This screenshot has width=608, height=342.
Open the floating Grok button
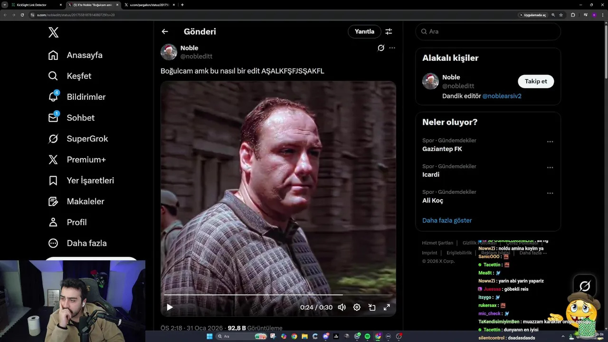pyautogui.click(x=585, y=286)
